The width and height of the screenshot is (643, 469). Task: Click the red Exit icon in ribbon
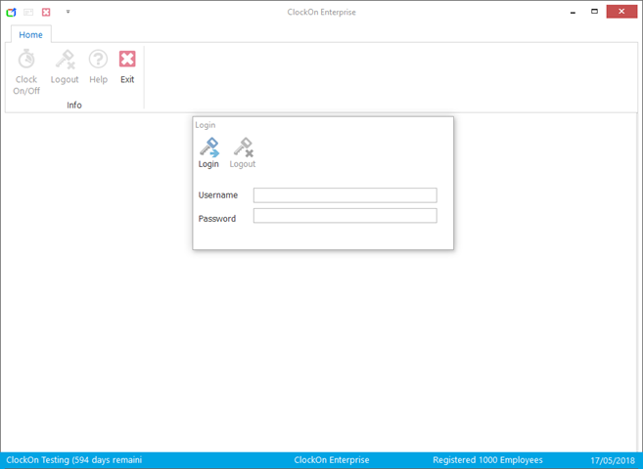127,59
